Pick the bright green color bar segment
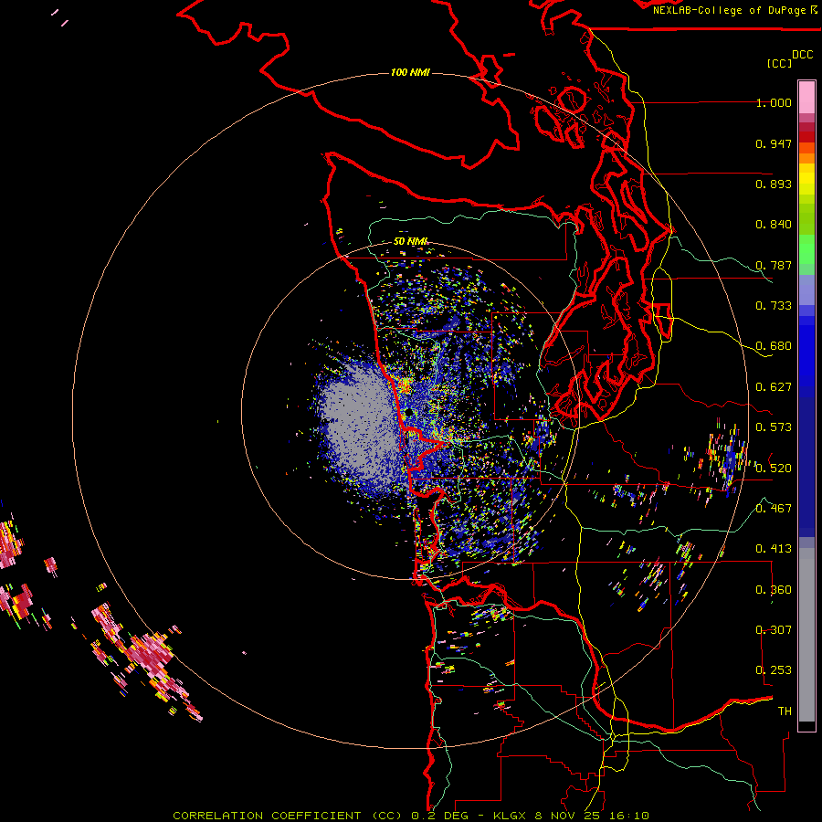The height and width of the screenshot is (822, 822). [x=806, y=249]
